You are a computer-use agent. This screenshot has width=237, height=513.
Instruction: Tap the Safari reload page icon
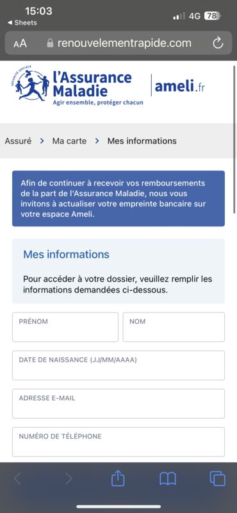(x=218, y=43)
